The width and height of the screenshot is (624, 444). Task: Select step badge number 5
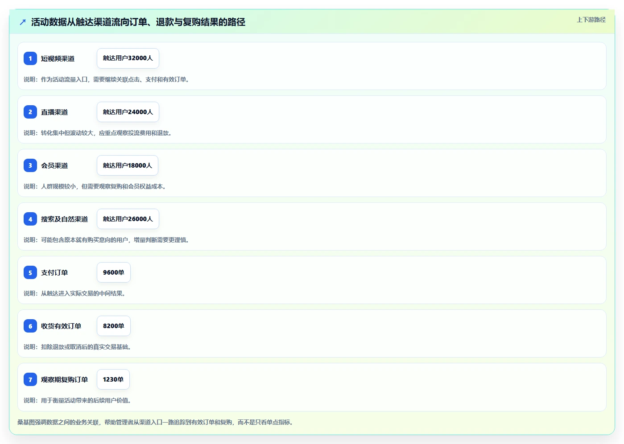point(30,272)
